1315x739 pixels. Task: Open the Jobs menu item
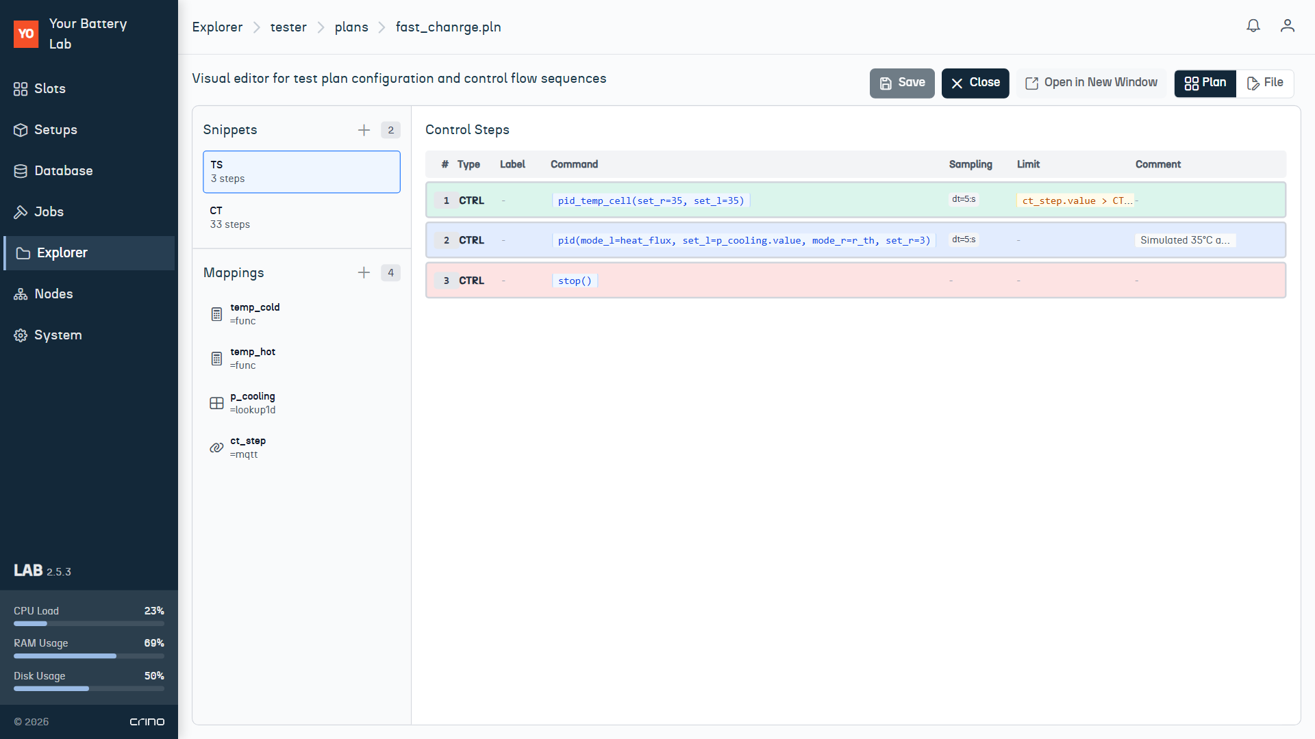[49, 211]
